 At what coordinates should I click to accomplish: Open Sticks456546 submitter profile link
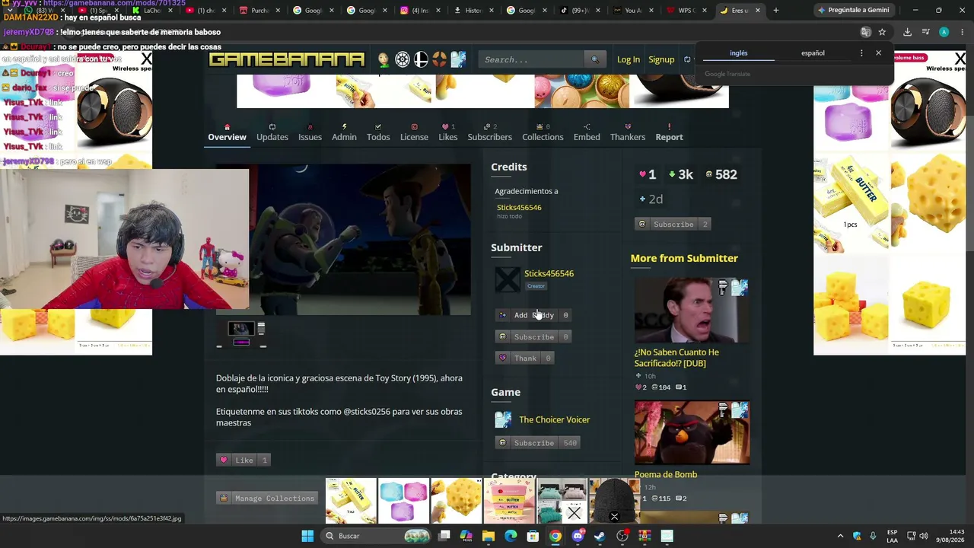[549, 273]
